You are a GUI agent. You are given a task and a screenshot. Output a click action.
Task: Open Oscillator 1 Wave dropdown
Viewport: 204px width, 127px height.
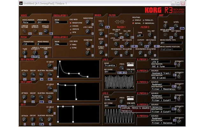coord(61,22)
